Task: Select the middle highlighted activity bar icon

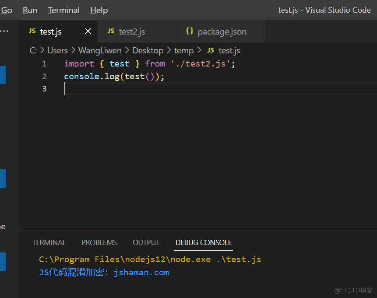Action: click(3, 178)
